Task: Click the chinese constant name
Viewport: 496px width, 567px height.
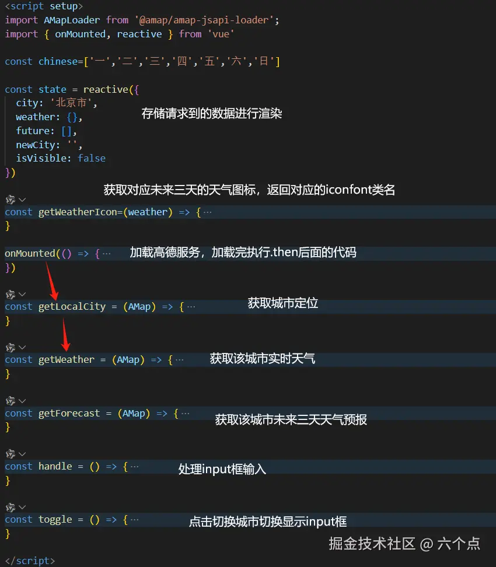Action: pos(58,61)
